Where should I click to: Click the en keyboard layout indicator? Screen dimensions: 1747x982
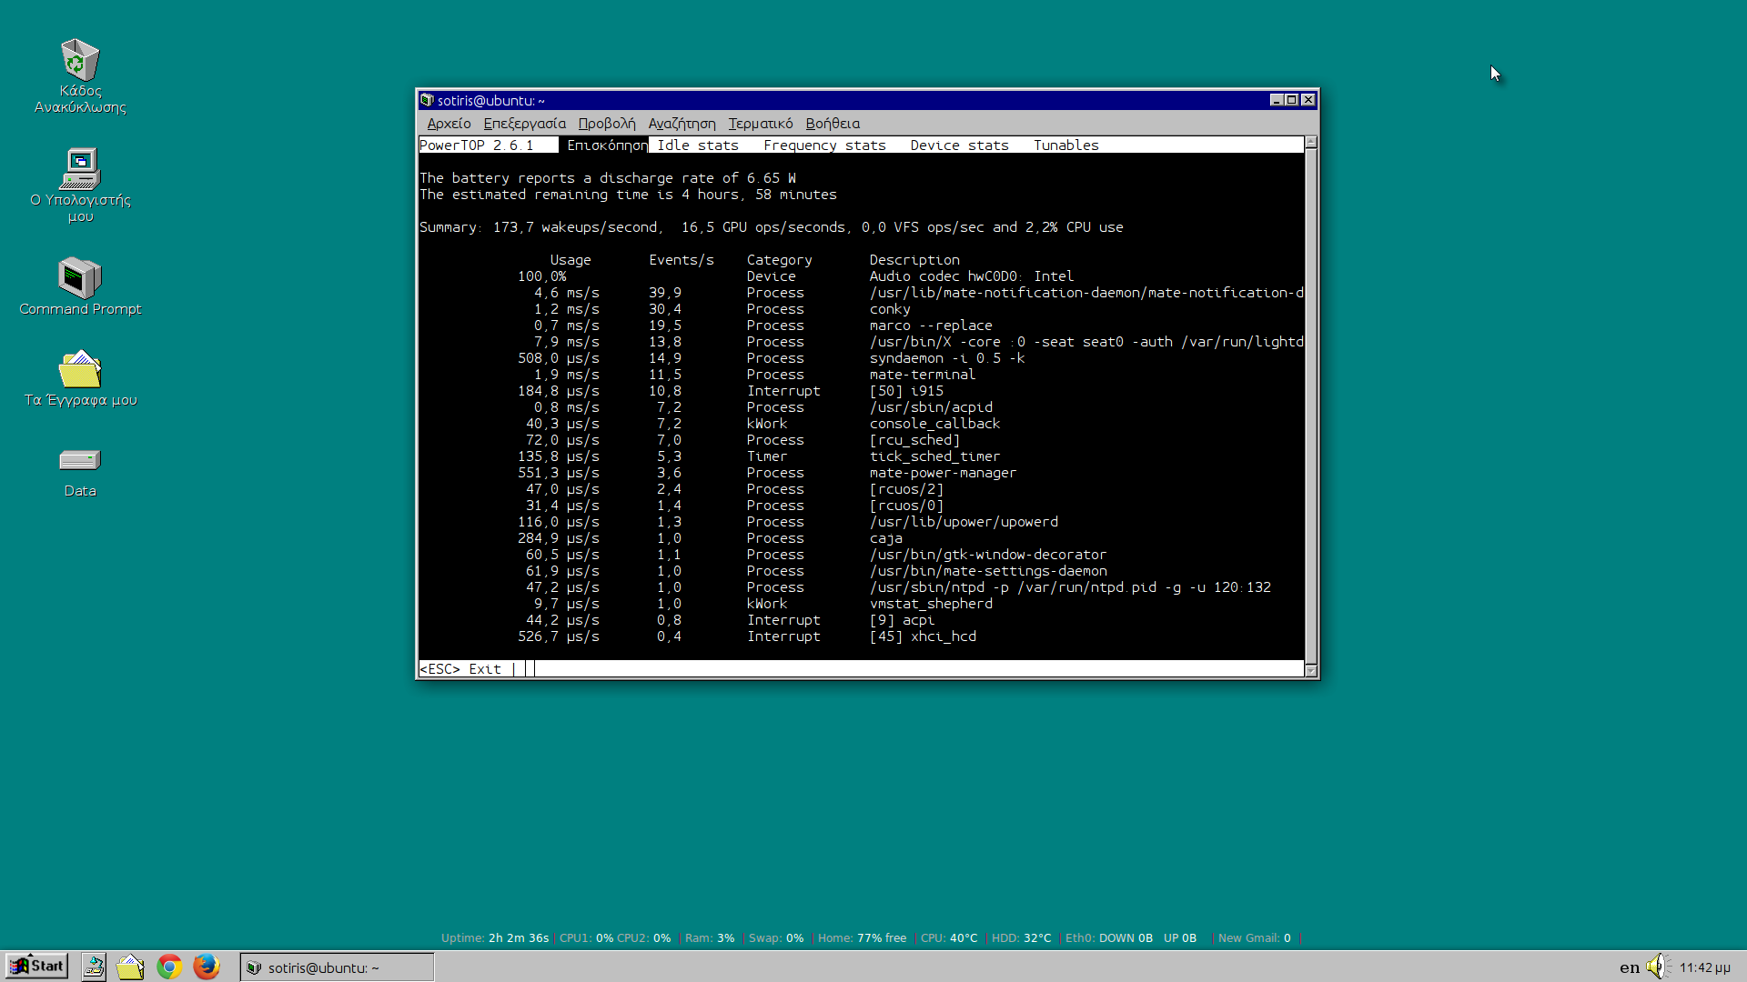1630,967
